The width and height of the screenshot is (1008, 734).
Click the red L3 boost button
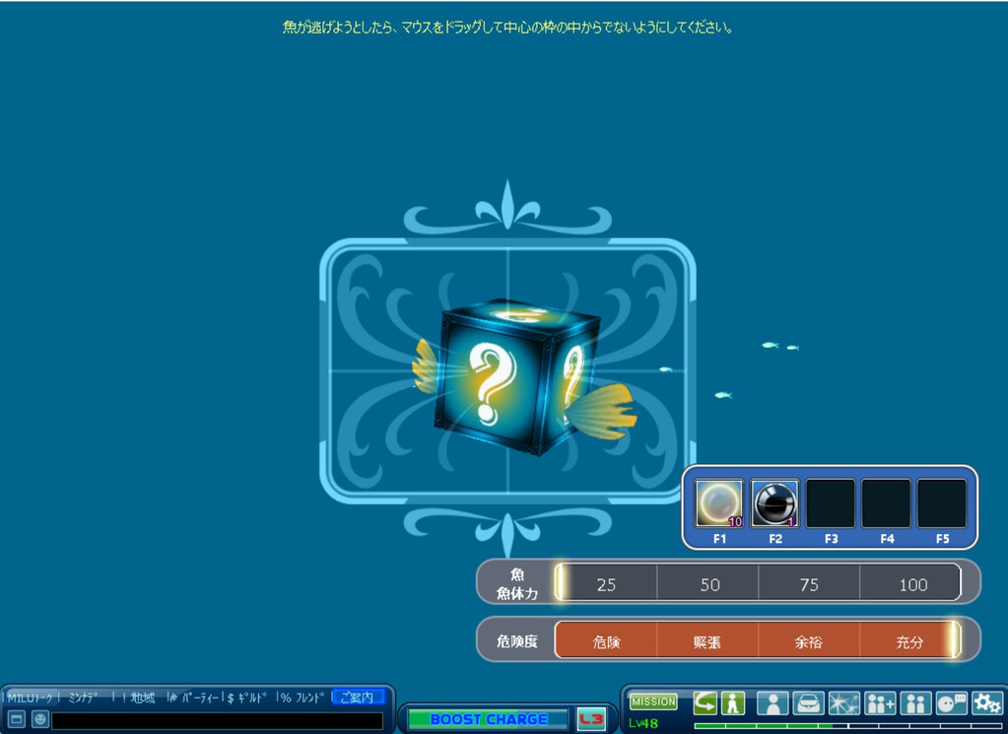tap(591, 719)
